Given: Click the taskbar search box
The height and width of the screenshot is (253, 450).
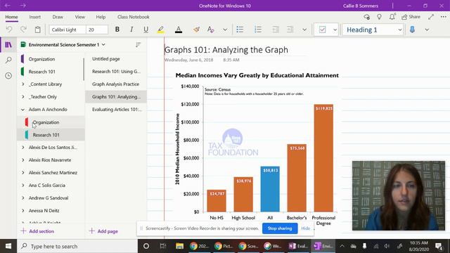Looking at the screenshot, I should pyautogui.click(x=77, y=246).
